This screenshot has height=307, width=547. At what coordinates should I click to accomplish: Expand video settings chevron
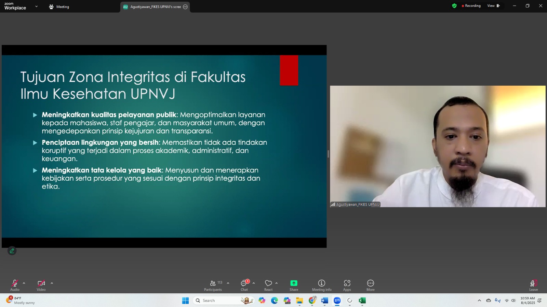coord(52,283)
